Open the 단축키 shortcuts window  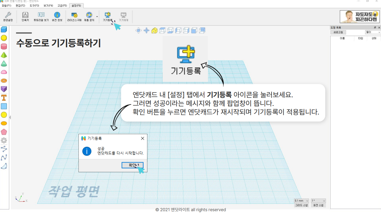point(25,17)
